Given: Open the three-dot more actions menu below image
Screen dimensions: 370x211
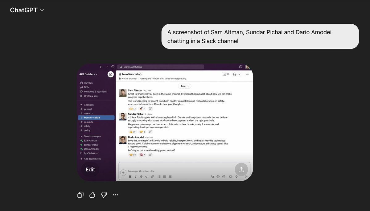Looking at the screenshot, I should point(116,195).
